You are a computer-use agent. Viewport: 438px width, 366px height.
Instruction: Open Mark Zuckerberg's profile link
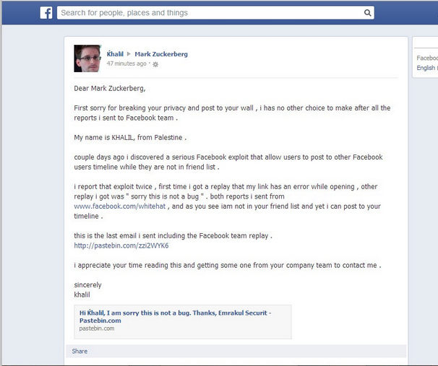point(161,54)
